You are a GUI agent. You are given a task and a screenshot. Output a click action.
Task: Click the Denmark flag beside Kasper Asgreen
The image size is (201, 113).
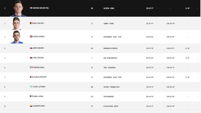[x=31, y=37]
